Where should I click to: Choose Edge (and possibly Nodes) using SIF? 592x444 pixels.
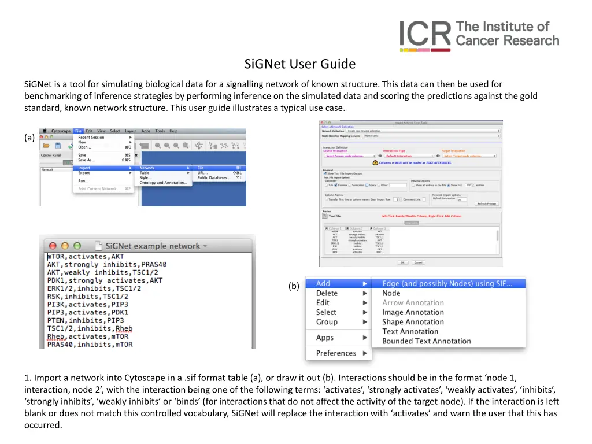pos(454,283)
